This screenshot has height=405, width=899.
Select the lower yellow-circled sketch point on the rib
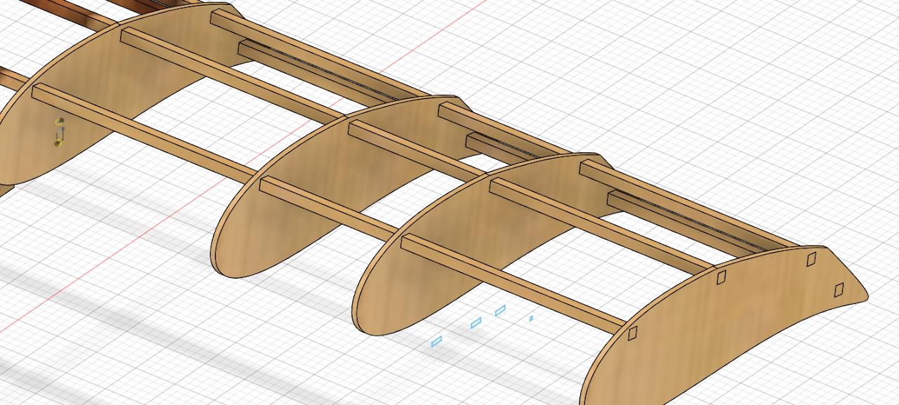pos(58,142)
